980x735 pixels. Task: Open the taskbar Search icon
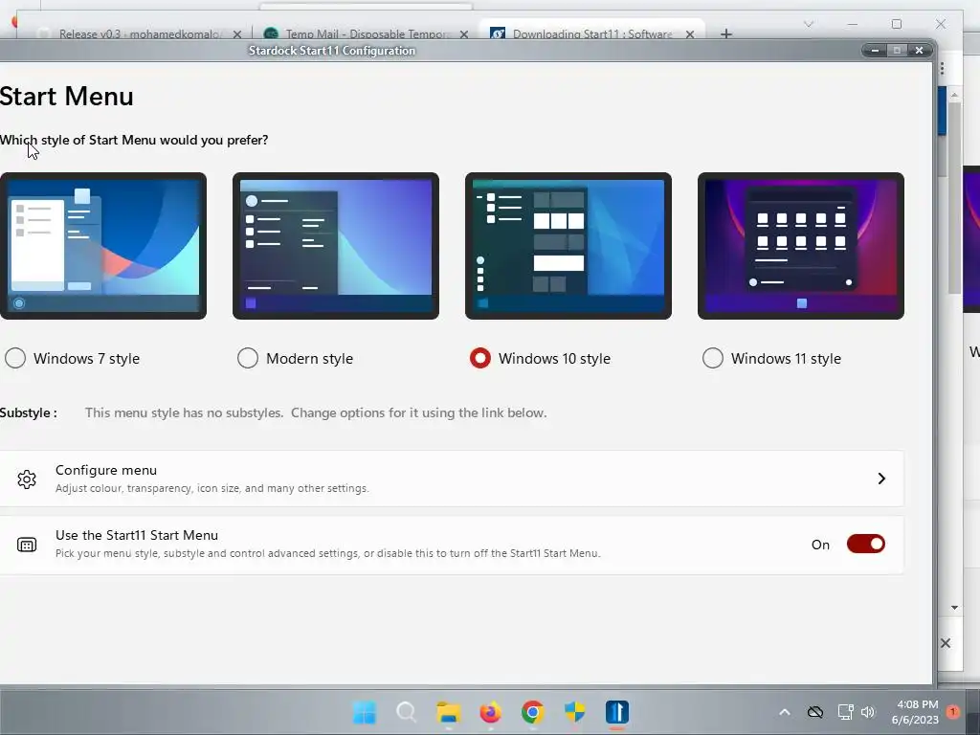click(406, 712)
